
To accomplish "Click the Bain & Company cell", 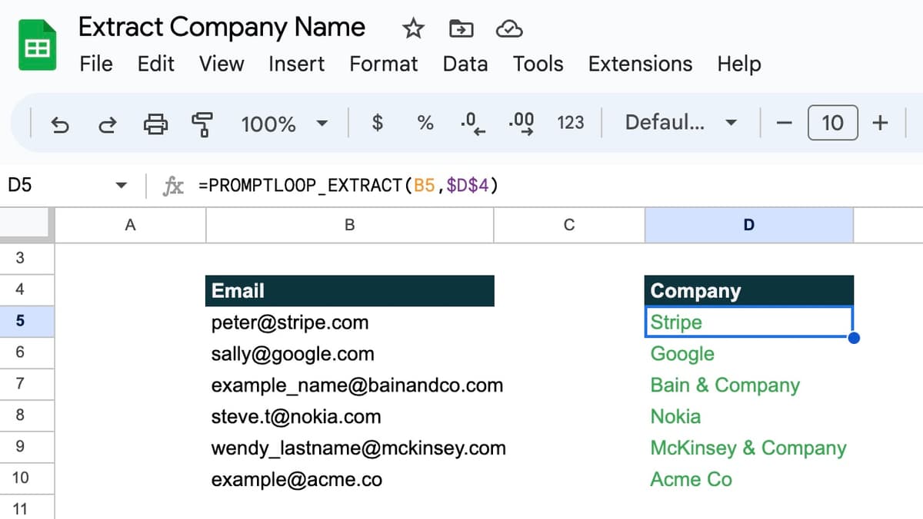I will tap(749, 385).
